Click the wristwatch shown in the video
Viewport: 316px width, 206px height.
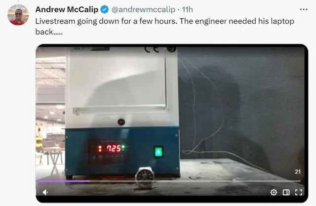click(x=145, y=178)
